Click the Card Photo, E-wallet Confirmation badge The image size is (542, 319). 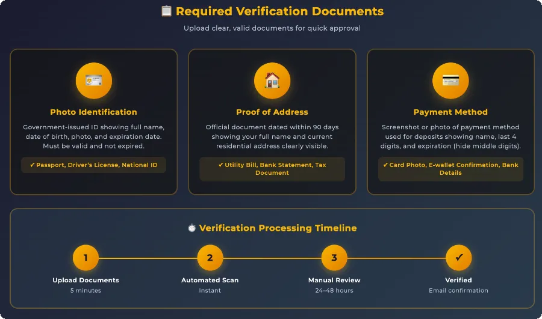coord(450,169)
